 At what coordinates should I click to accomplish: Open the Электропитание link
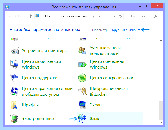(38, 119)
